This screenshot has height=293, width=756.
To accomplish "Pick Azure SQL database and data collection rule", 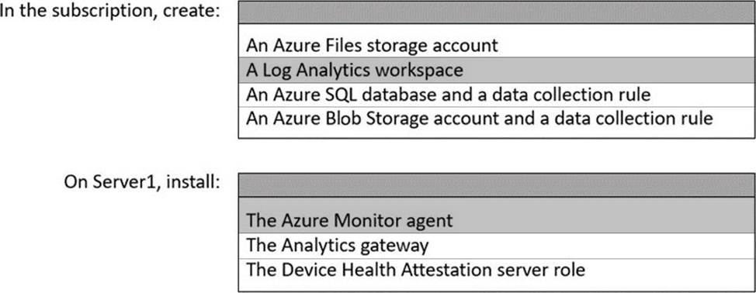I will pos(497,95).
